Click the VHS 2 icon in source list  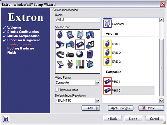coord(108,90)
